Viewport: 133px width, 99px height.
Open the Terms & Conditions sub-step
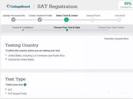coord(23,28)
